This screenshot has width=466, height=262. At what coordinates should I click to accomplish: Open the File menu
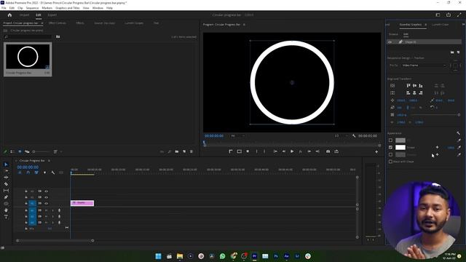(x=4, y=8)
